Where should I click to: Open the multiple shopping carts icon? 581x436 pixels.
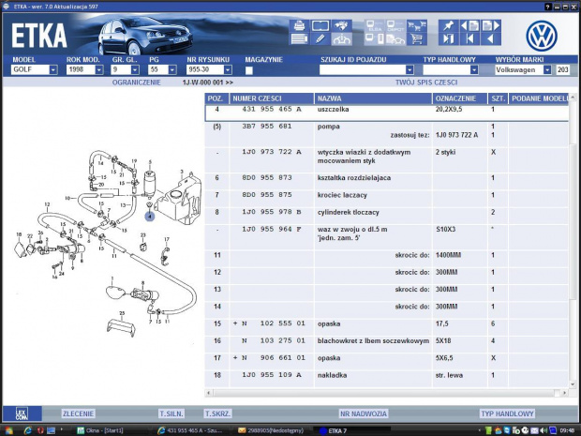(x=416, y=25)
